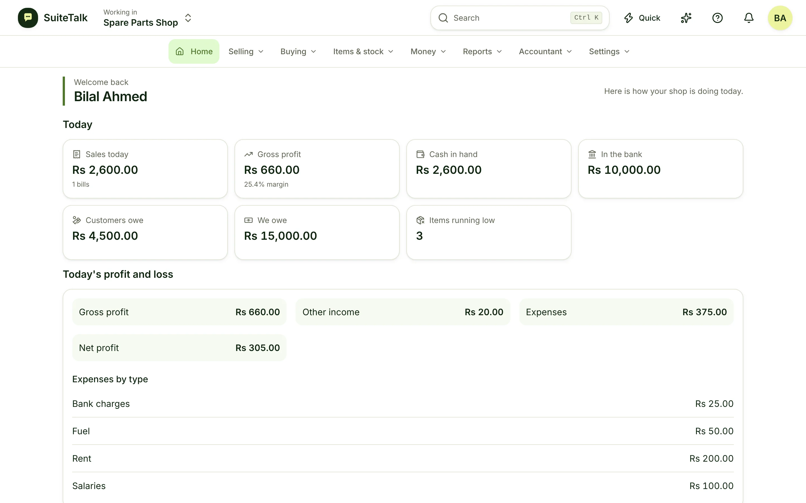The width and height of the screenshot is (806, 503).
Task: Select the Bank charges expense row
Action: (403, 404)
